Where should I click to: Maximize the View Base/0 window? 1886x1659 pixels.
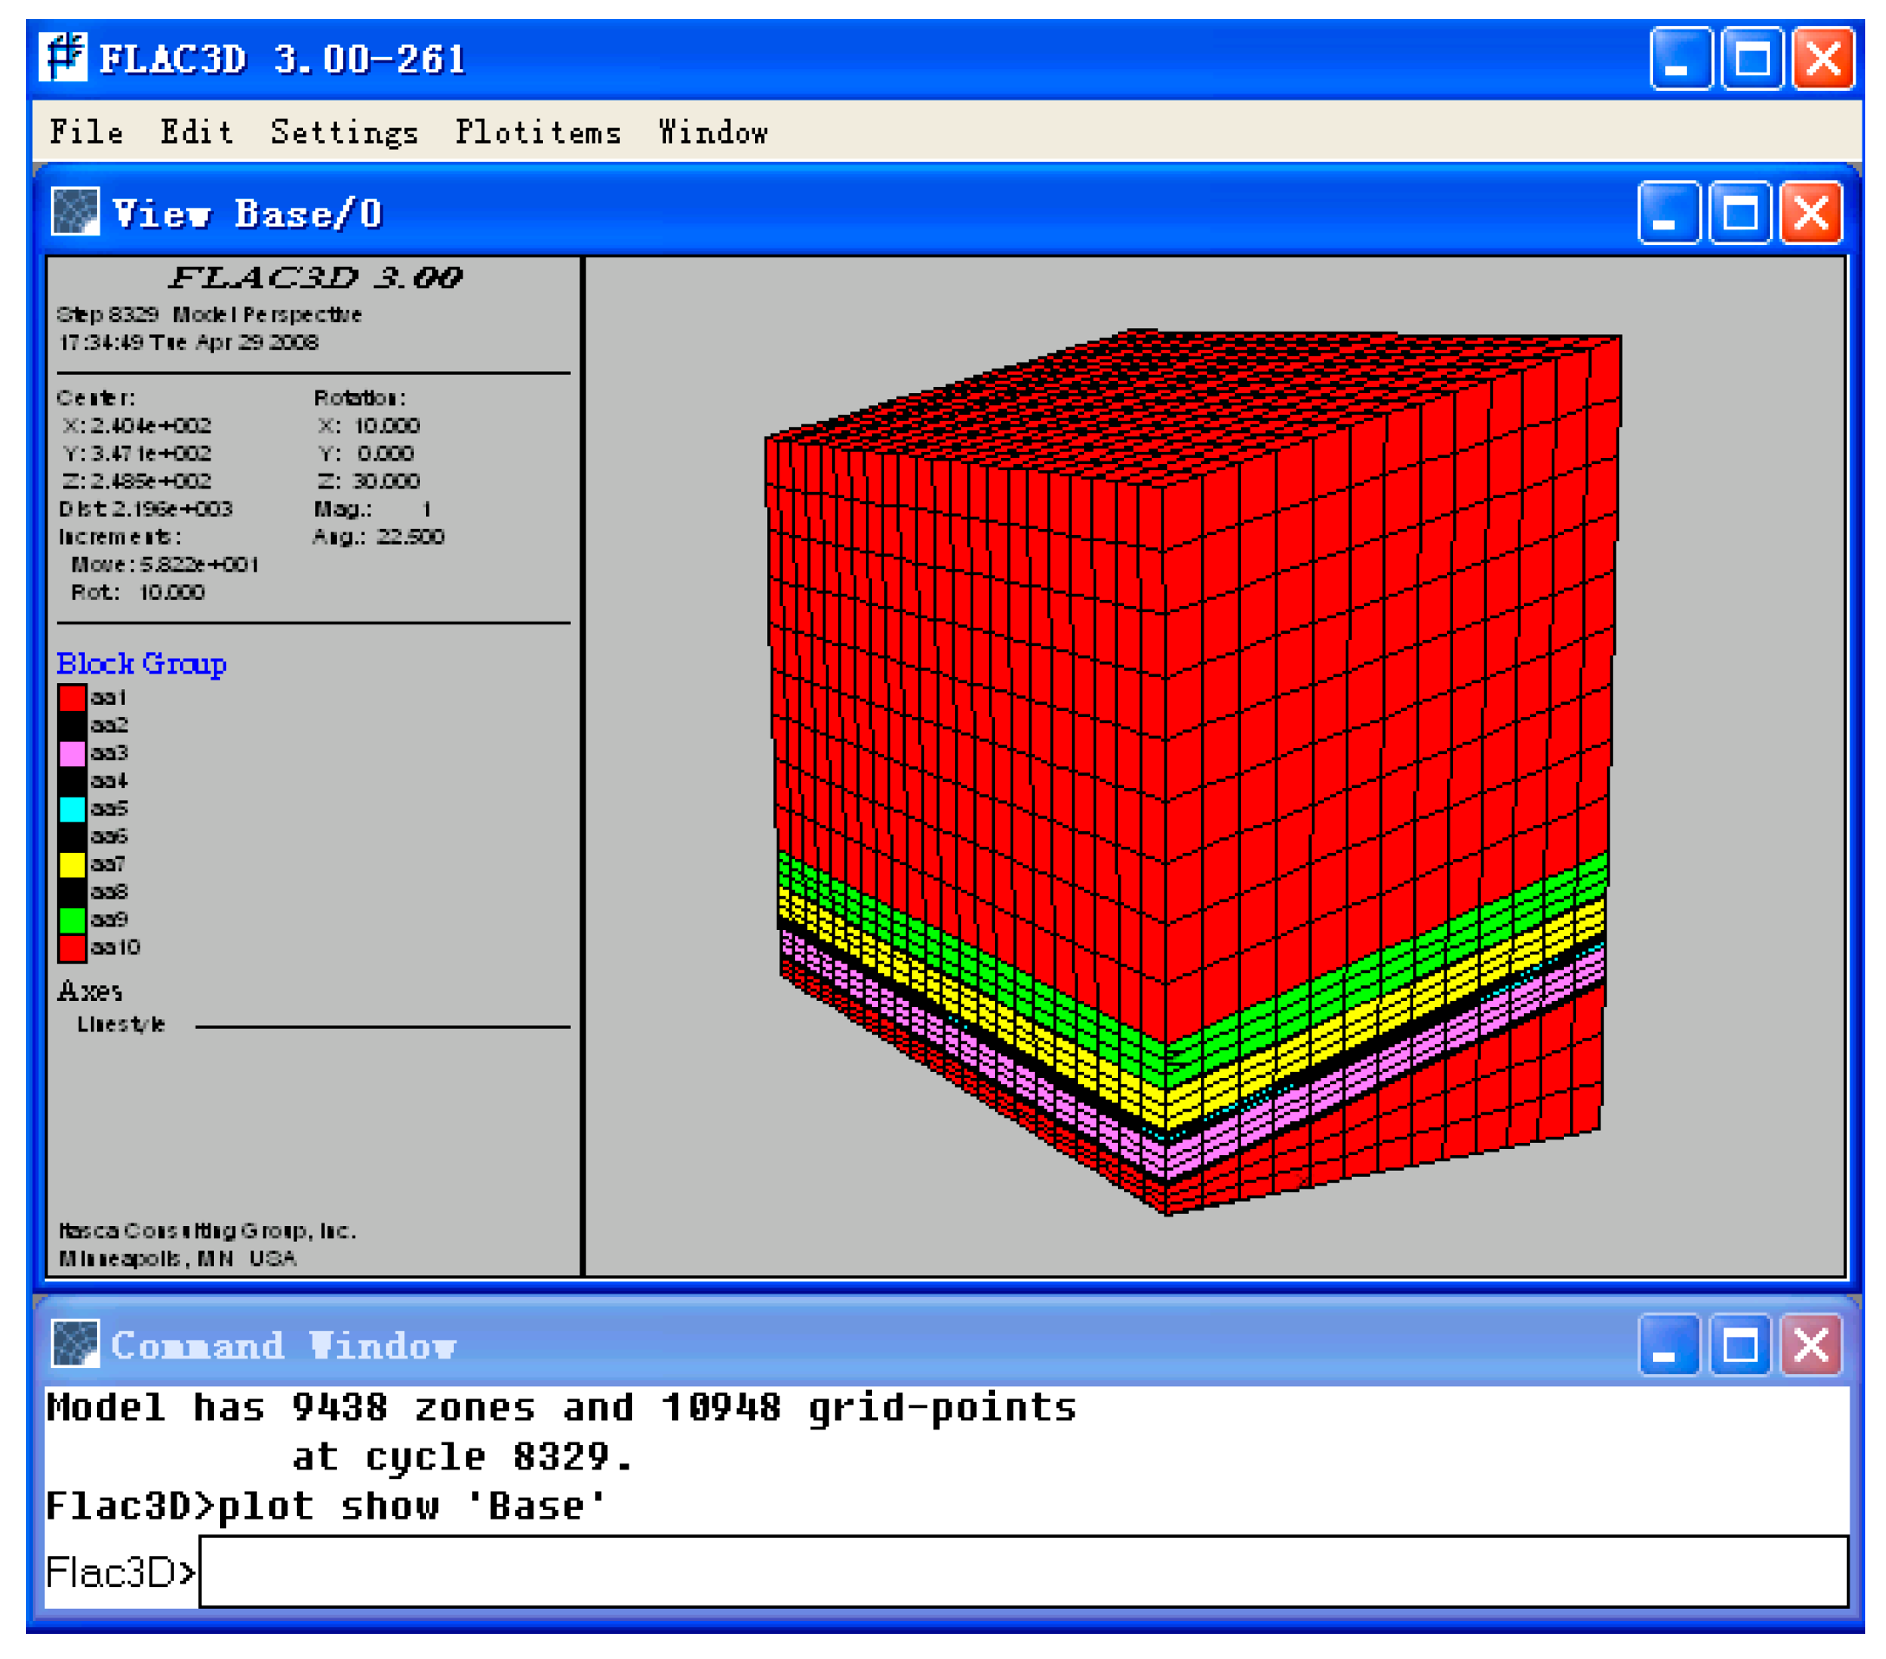pyautogui.click(x=1740, y=213)
